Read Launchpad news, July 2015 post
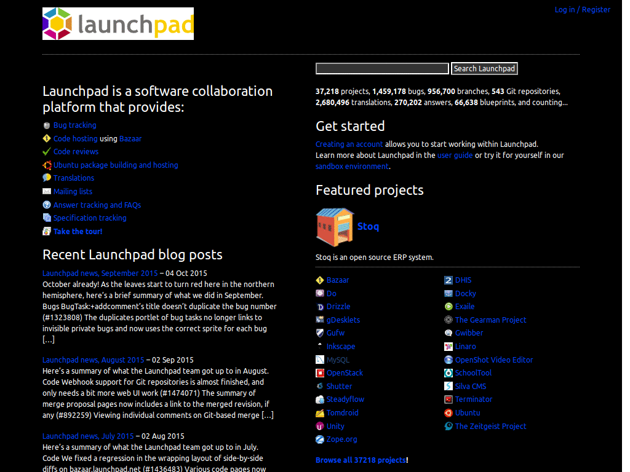 pos(88,436)
